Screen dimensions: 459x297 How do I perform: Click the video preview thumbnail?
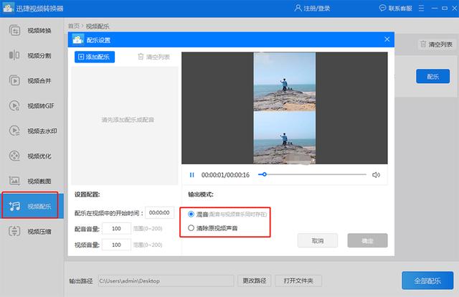click(284, 108)
